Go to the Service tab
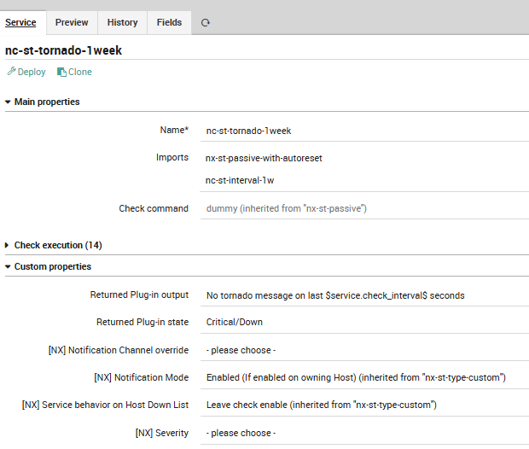Image resolution: width=529 pixels, height=449 pixels. [21, 22]
